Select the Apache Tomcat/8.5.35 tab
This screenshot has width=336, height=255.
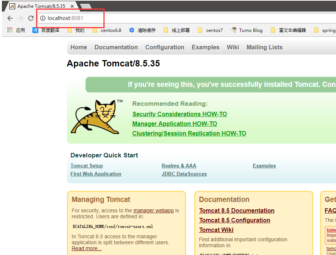click(x=41, y=6)
